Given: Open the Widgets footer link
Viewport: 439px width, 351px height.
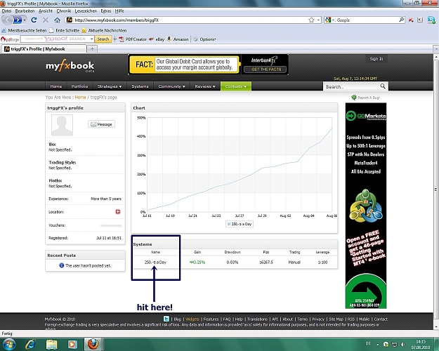Looking at the screenshot, I should pyautogui.click(x=192, y=319).
